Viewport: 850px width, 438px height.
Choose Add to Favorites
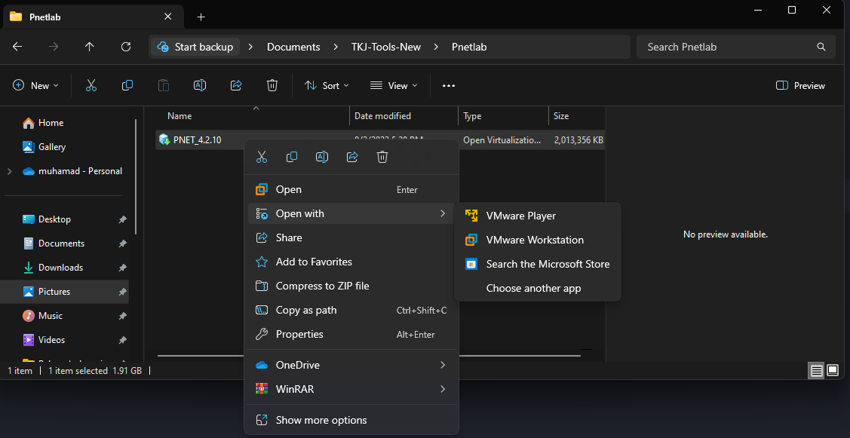(351, 262)
